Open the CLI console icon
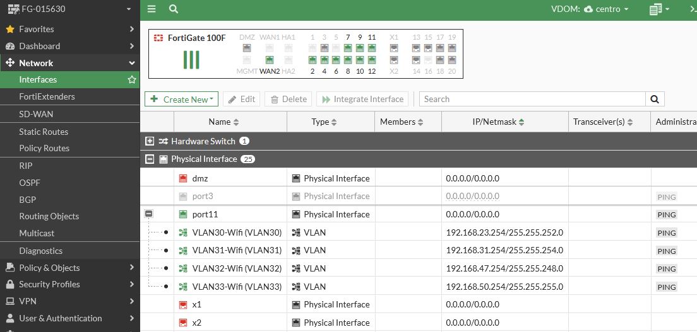 point(693,9)
